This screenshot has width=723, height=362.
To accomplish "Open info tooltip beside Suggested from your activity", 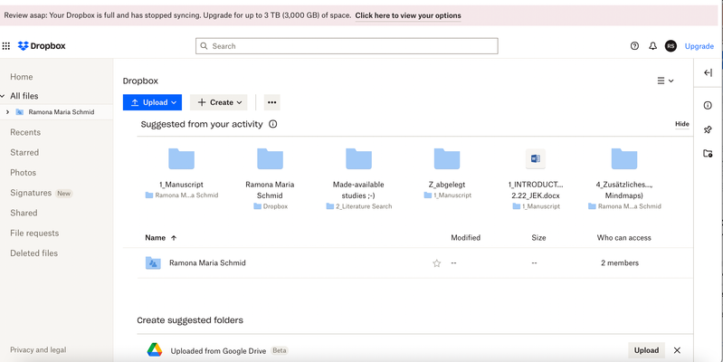I will (x=272, y=124).
